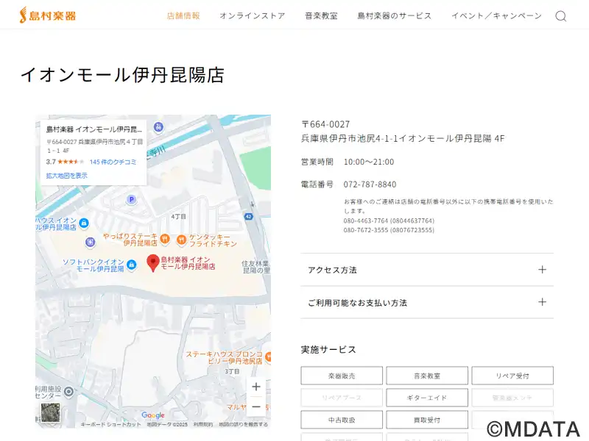The image size is (589, 441).
Task: Click the purple car marker at map top
Action: 158,127
